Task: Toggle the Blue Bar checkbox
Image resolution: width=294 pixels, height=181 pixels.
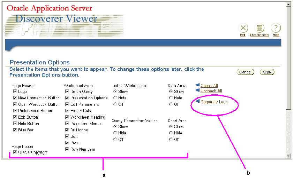Action: pos(15,130)
